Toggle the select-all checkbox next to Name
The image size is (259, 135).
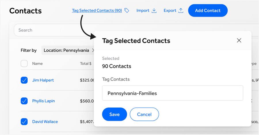pos(24,63)
